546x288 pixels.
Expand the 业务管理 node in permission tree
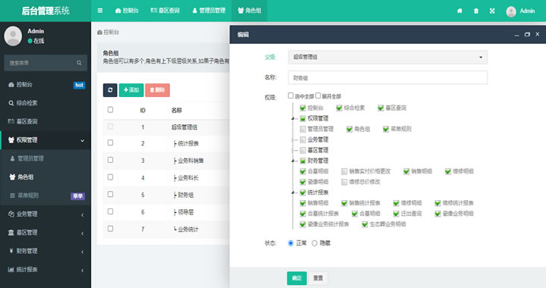point(293,139)
